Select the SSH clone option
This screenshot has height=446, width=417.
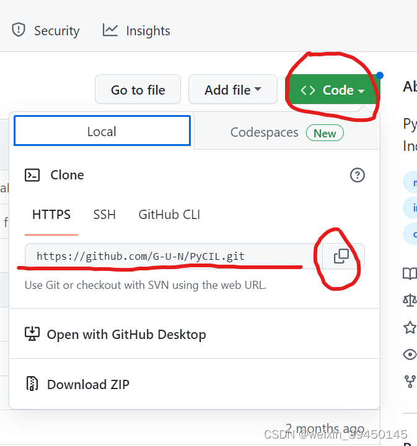tap(104, 215)
